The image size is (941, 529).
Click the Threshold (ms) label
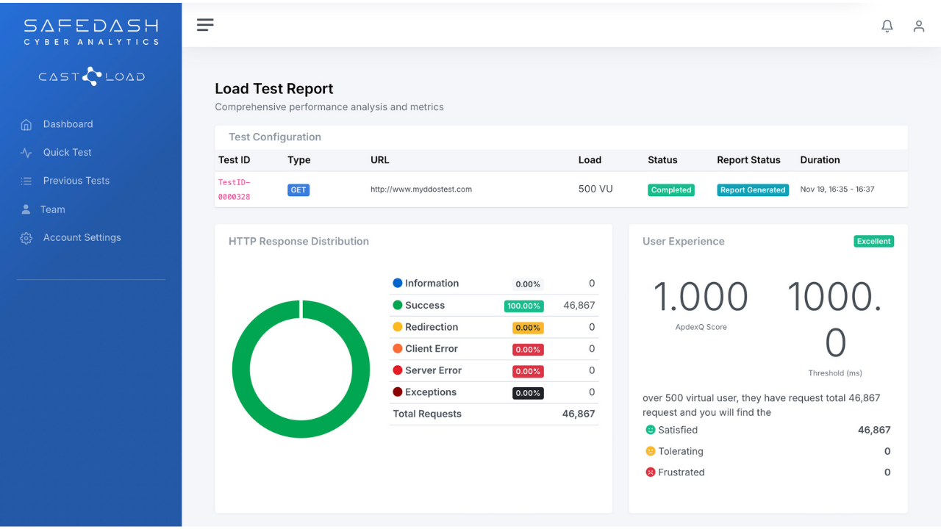835,373
